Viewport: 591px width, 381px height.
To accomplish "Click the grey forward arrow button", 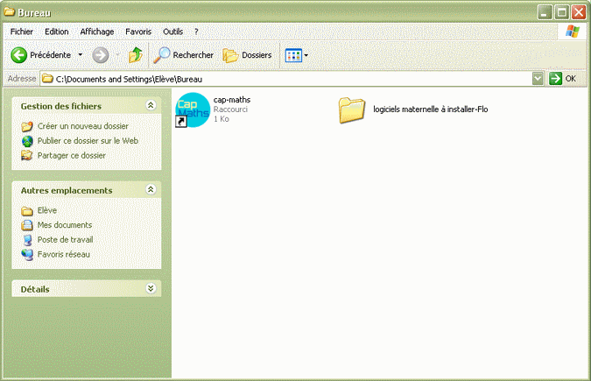I will pyautogui.click(x=101, y=55).
